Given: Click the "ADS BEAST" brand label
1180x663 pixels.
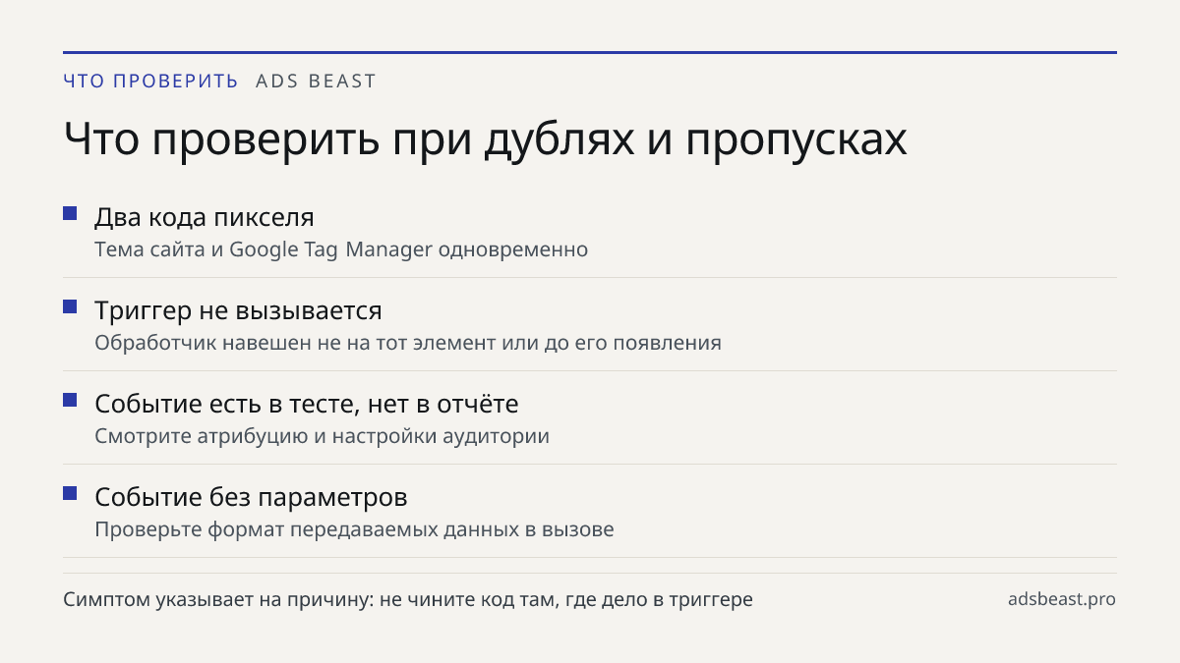Looking at the screenshot, I should pos(316,82).
